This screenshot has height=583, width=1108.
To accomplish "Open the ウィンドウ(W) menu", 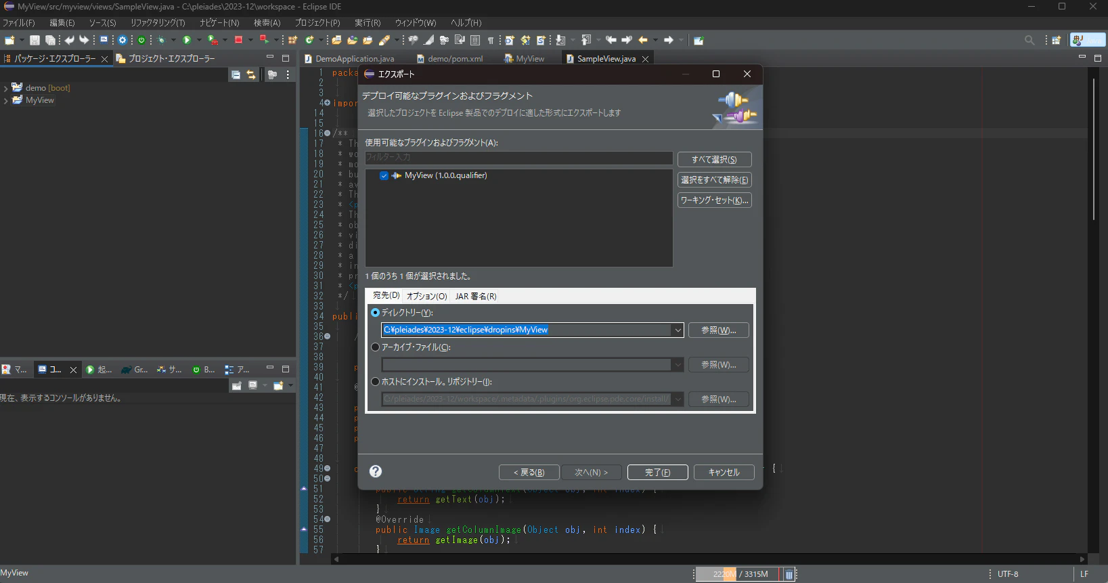I will point(416,23).
